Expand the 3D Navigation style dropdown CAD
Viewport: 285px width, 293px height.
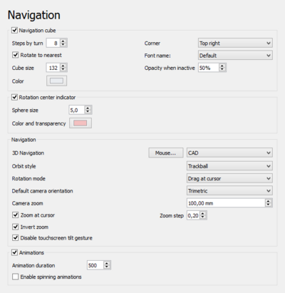229,153
